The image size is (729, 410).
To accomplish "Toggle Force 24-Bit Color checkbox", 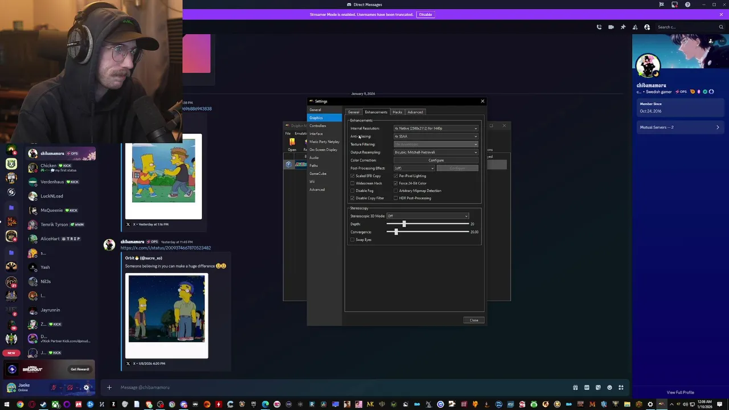I will (x=396, y=183).
